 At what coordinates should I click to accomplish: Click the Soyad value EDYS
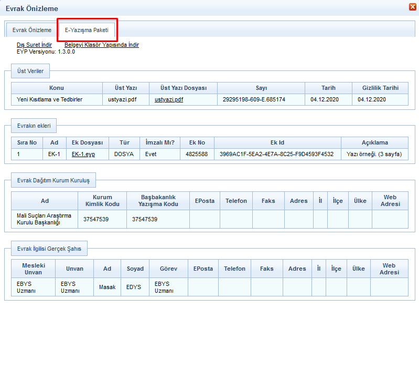click(x=134, y=287)
